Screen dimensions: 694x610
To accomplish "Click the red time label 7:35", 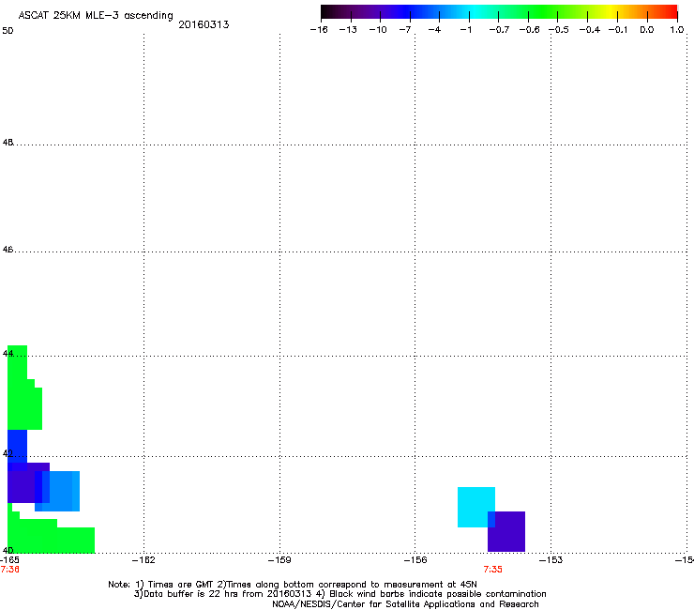I will [492, 570].
